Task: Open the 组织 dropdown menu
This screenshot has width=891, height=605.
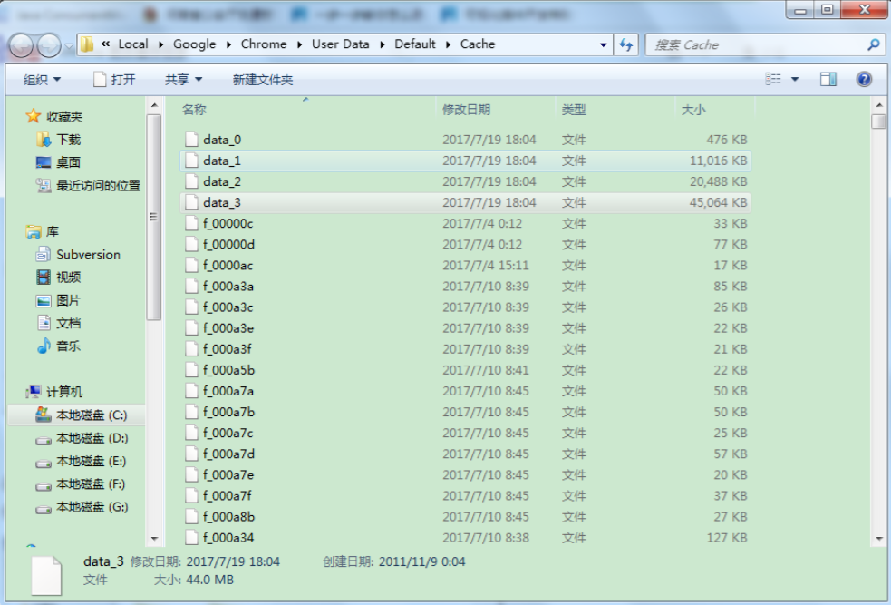Action: coord(42,80)
